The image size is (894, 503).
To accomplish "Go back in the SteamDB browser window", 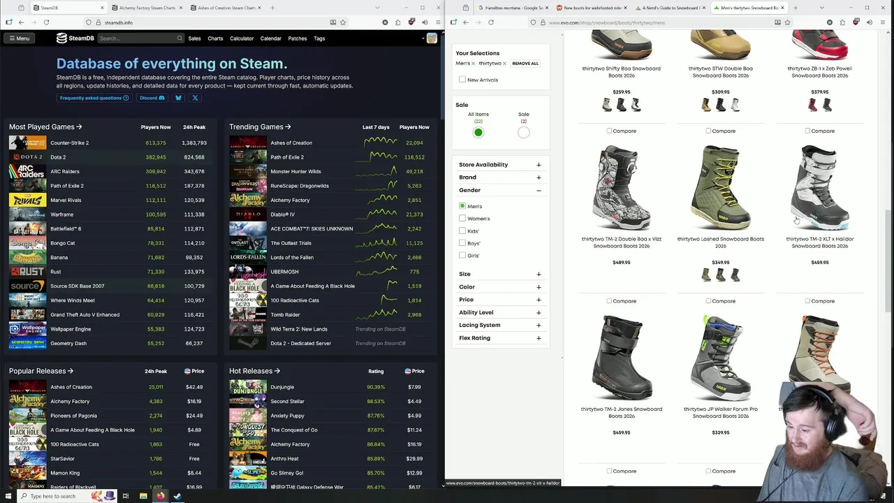I will (x=21, y=22).
